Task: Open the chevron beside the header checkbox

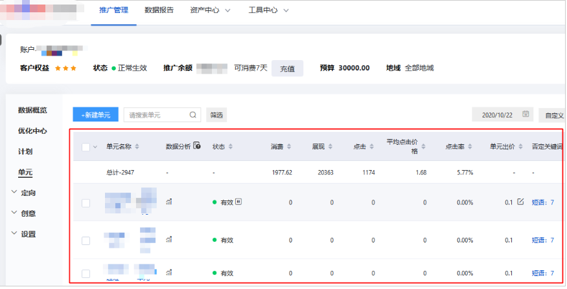Action: point(95,147)
